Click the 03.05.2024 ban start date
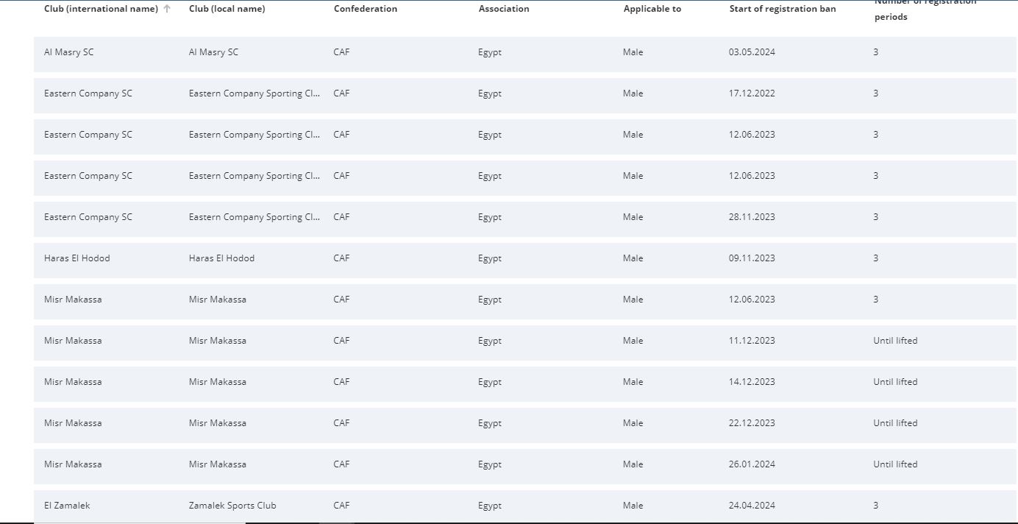This screenshot has width=1018, height=524. 752,52
